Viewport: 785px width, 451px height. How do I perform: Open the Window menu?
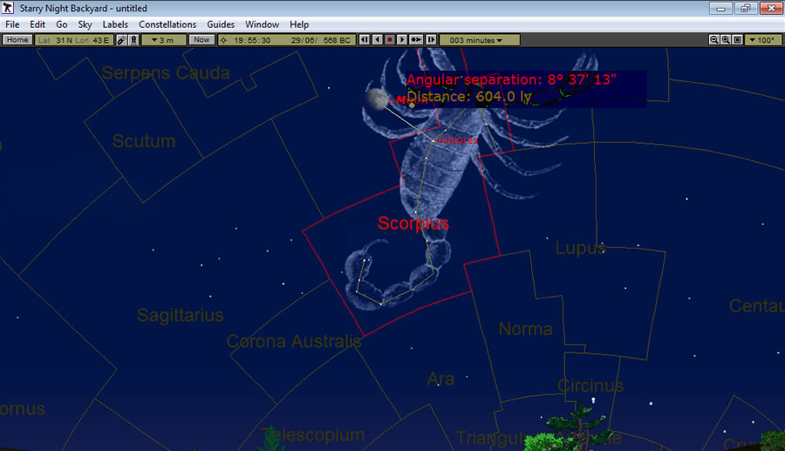262,24
